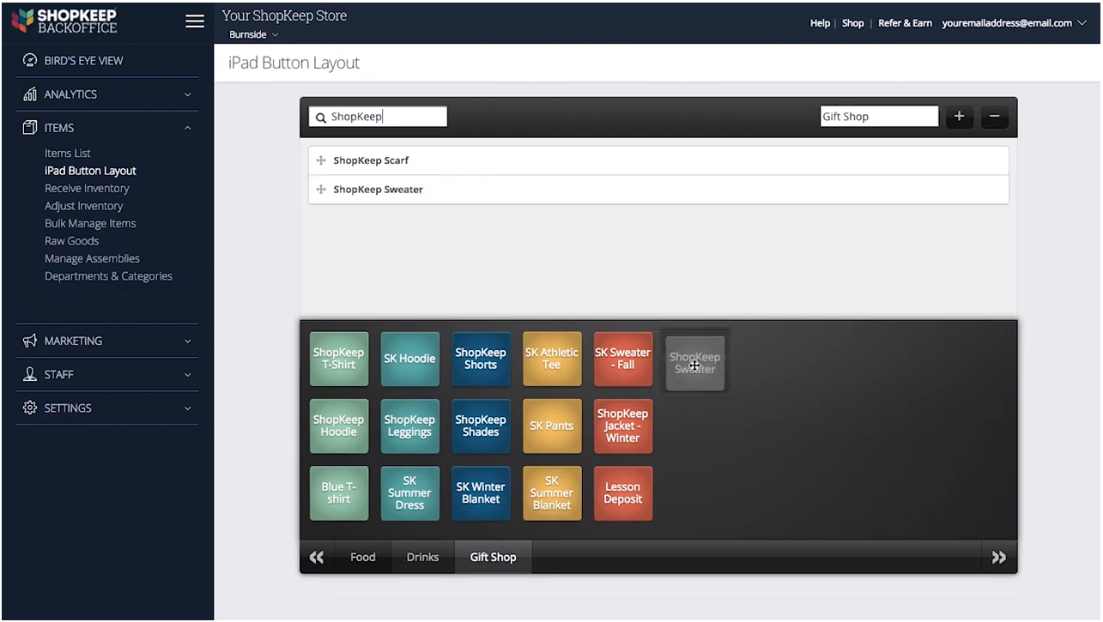
Task: Select the Gift Shop tab
Action: tap(493, 557)
